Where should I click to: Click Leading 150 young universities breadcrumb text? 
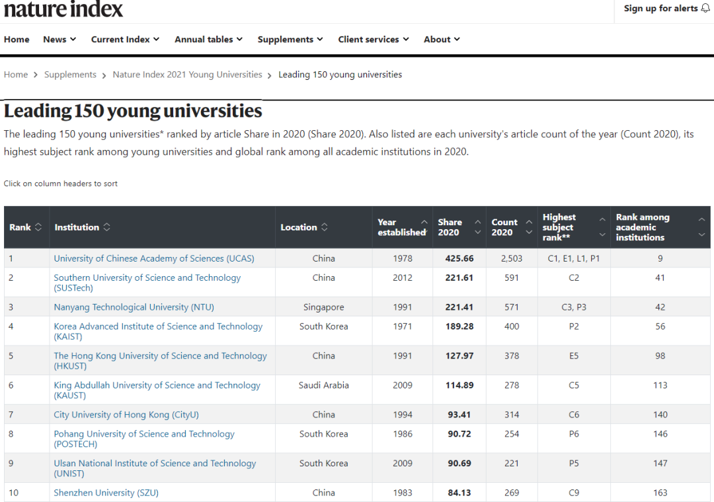click(x=340, y=75)
